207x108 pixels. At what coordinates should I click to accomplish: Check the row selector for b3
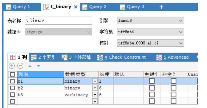pos(12,95)
